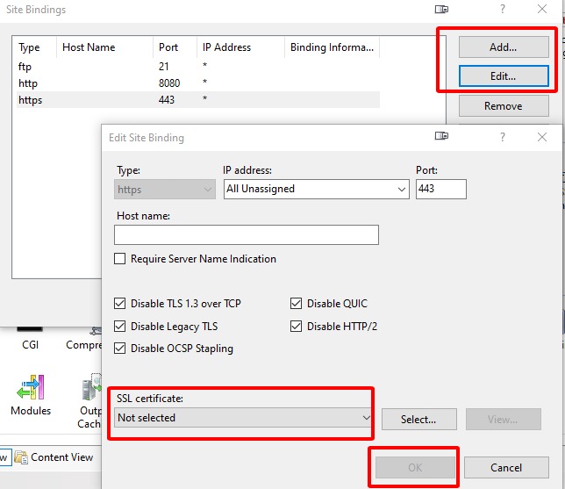Close the Edit Site Binding dialog

(x=542, y=137)
